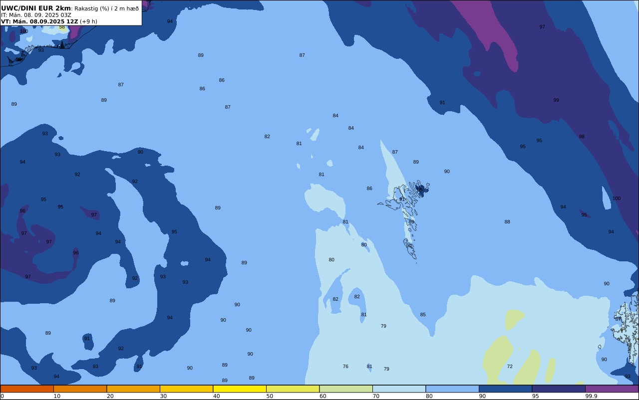Click the light blue 80–90 legend swatch
The image size is (639, 400).
point(452,389)
